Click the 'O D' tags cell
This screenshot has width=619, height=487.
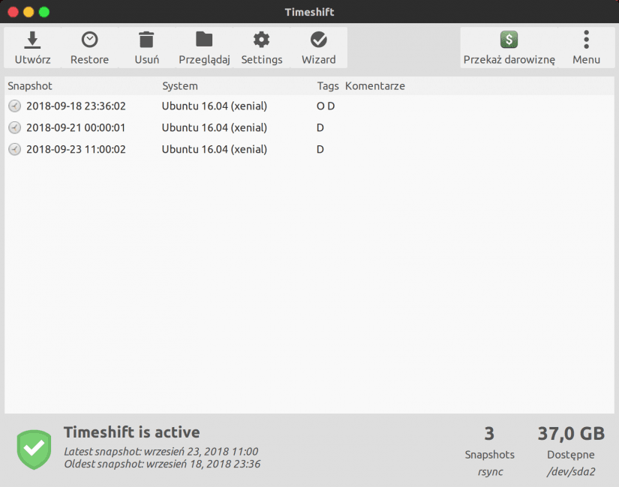click(326, 106)
